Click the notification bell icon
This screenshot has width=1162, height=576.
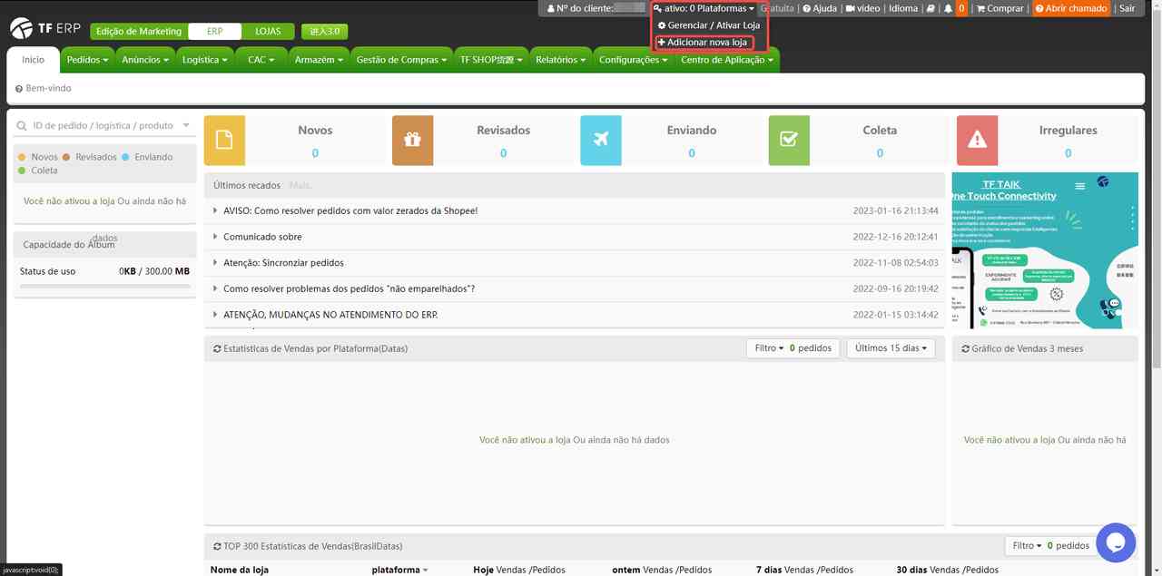coord(948,8)
